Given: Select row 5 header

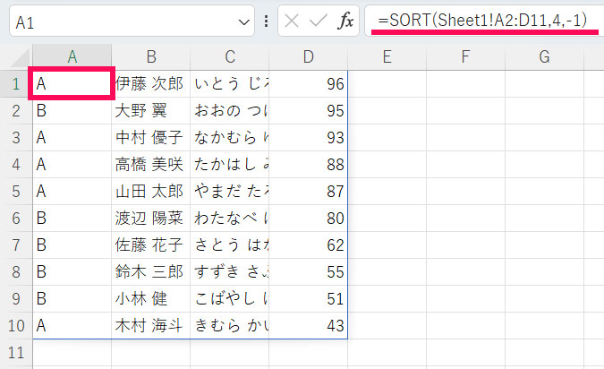Looking at the screenshot, I should point(16,192).
